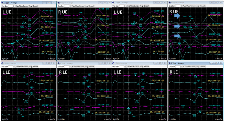The image size is (225, 122).
Task: Click app icon of L Tibial (13) window
Action: point(2,63)
